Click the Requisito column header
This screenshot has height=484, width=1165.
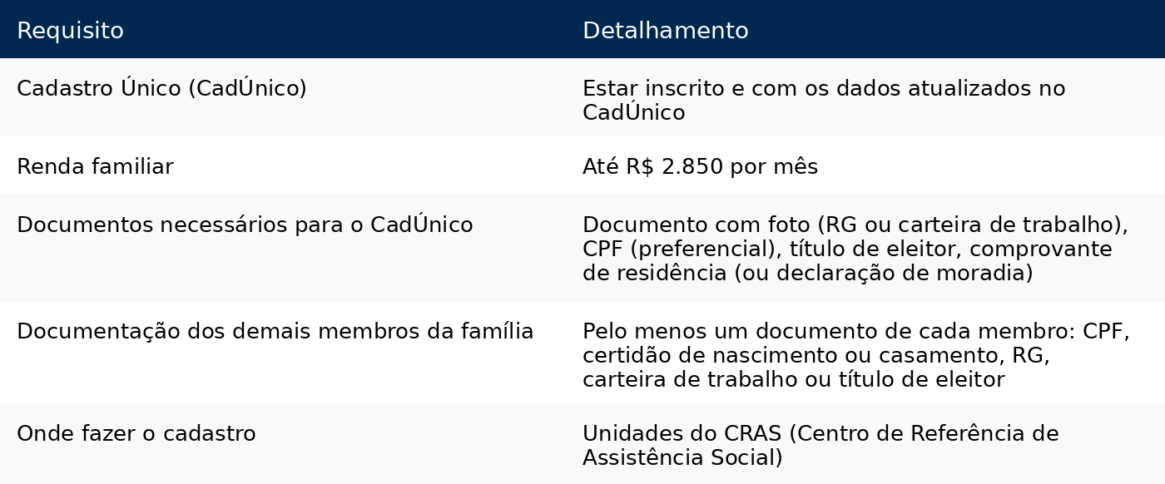pos(70,31)
